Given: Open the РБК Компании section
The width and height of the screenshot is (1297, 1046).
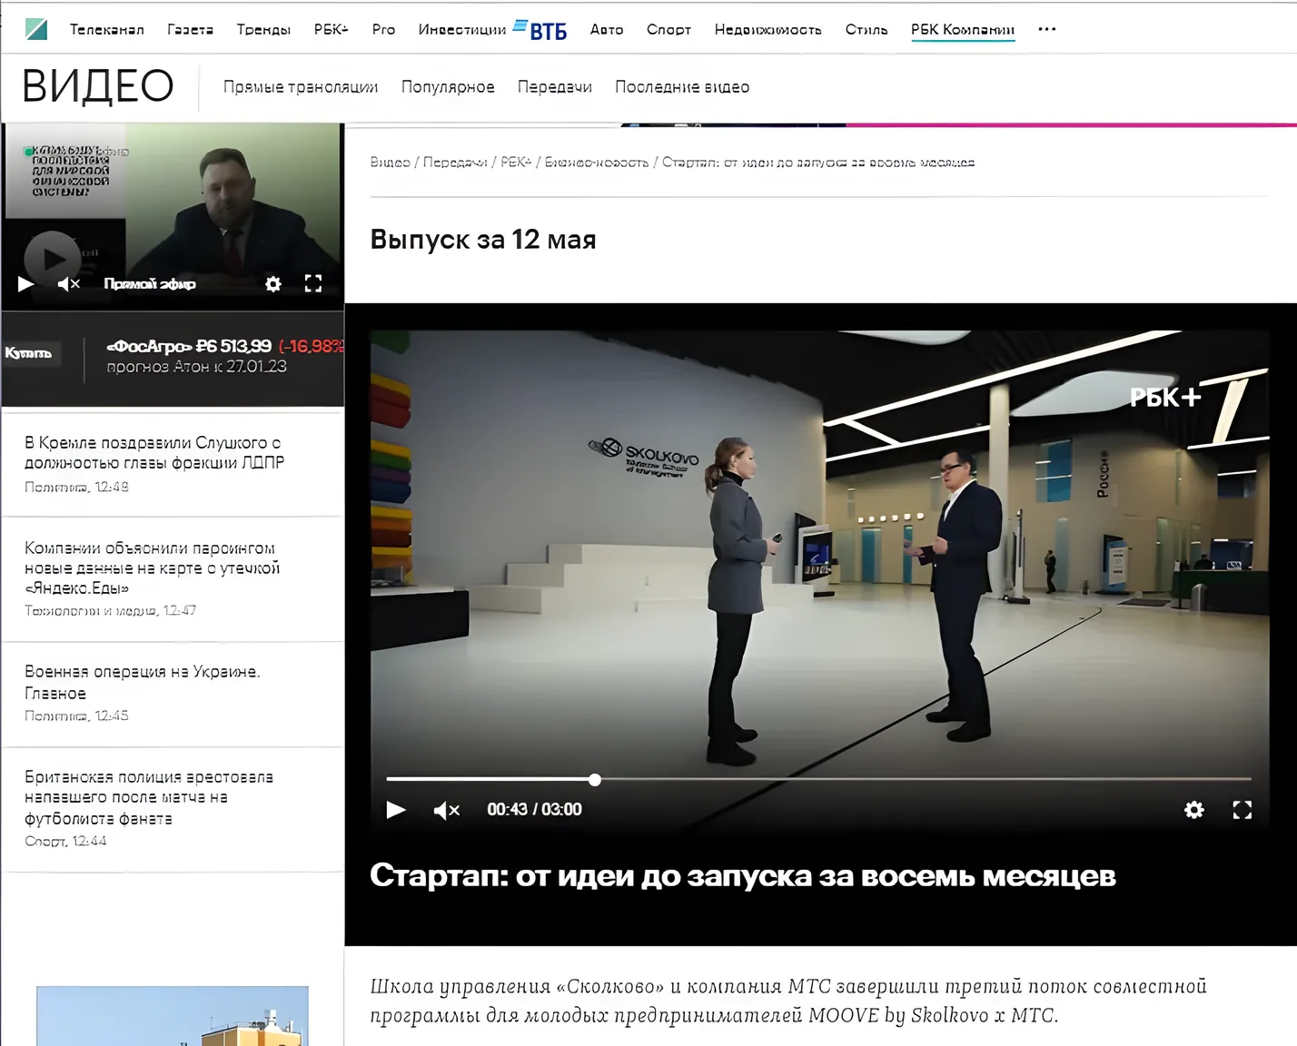Looking at the screenshot, I should (x=963, y=29).
